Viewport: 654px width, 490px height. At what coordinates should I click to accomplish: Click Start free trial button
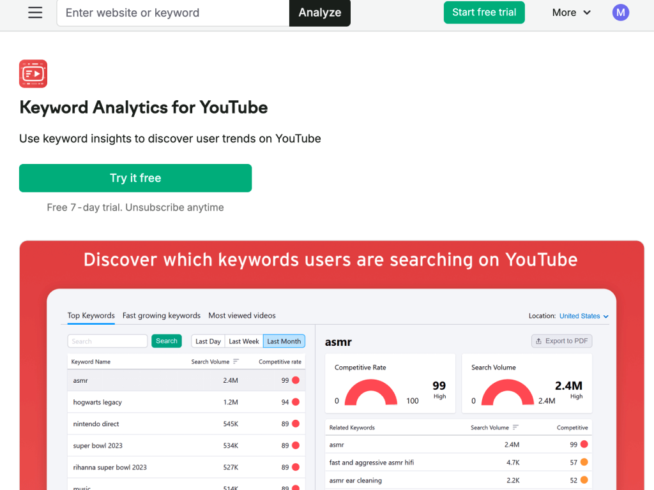coord(484,13)
